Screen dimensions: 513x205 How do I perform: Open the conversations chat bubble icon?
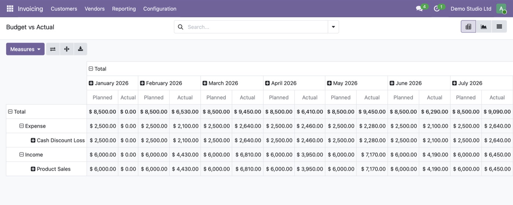(420, 8)
